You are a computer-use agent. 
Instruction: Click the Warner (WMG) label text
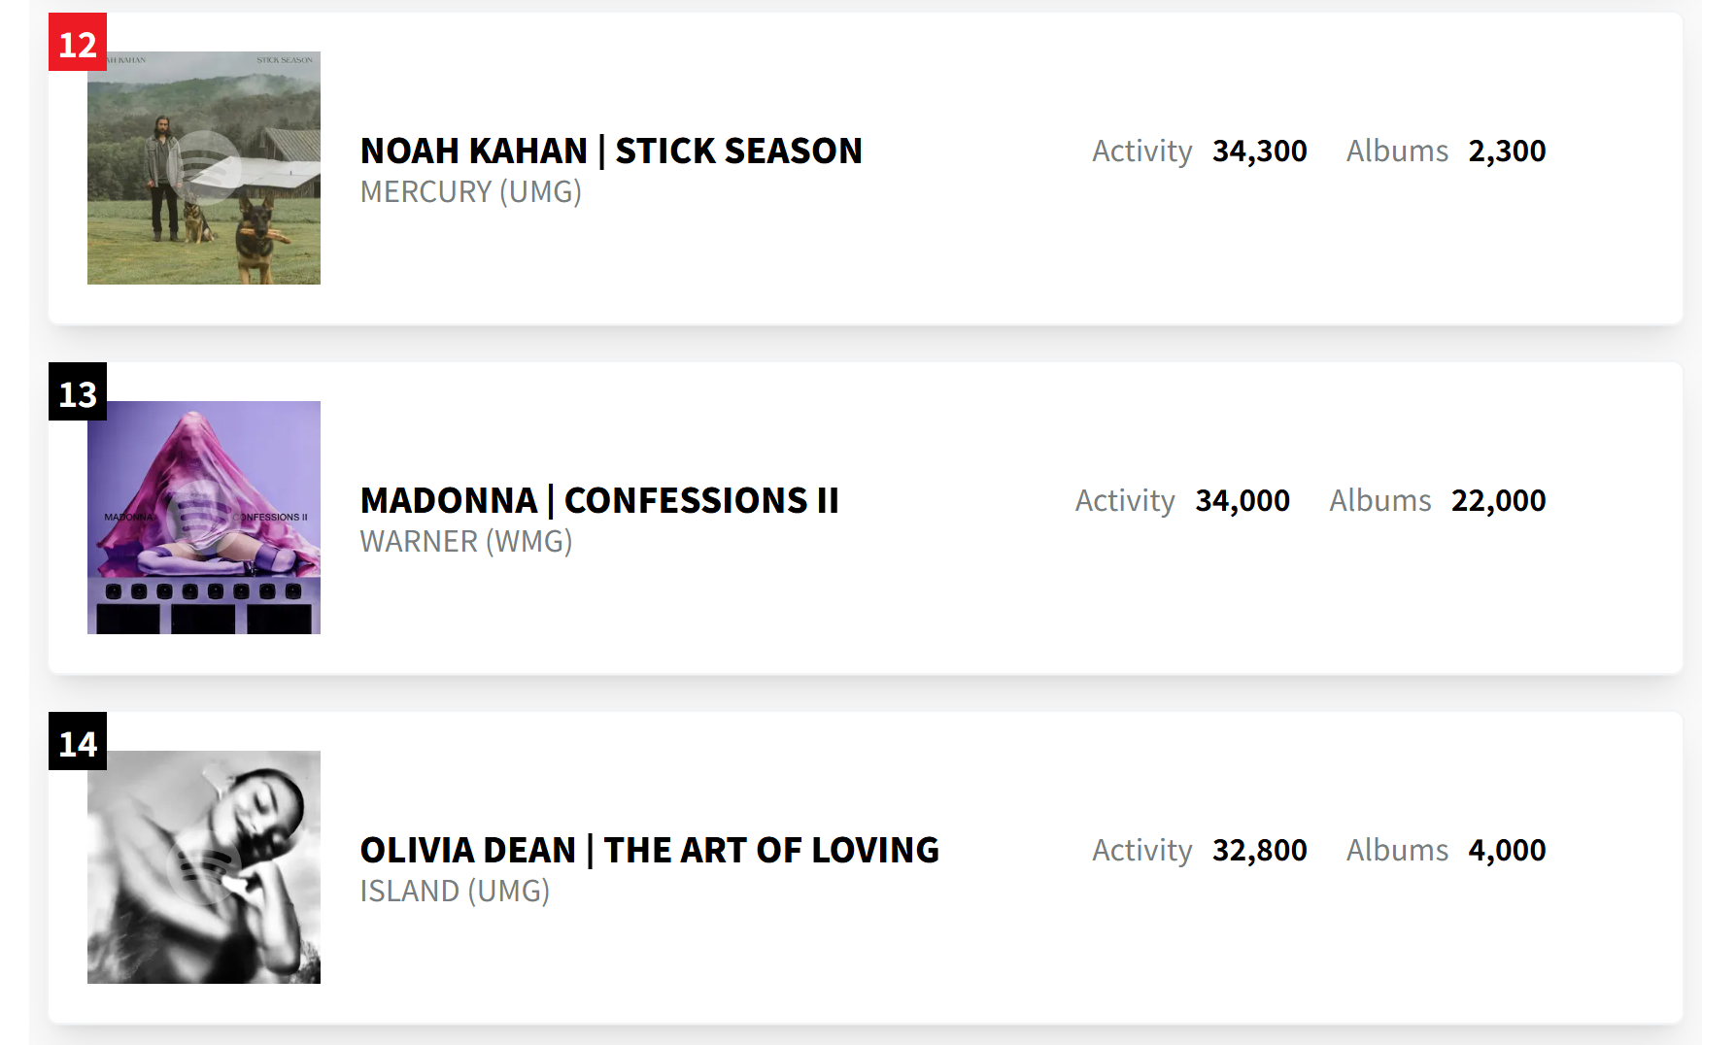click(x=466, y=542)
